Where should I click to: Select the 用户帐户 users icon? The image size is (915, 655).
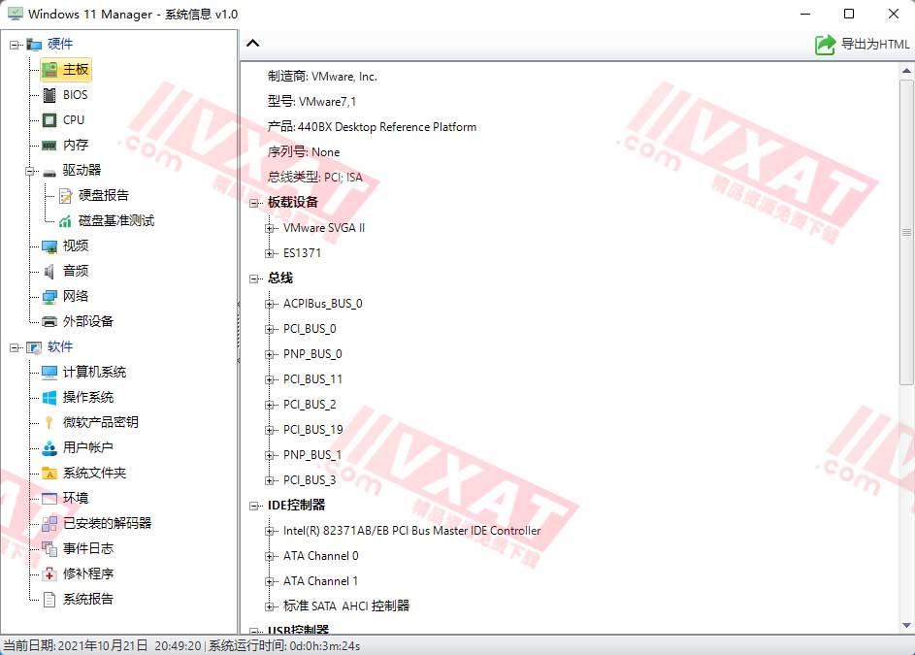tap(49, 447)
